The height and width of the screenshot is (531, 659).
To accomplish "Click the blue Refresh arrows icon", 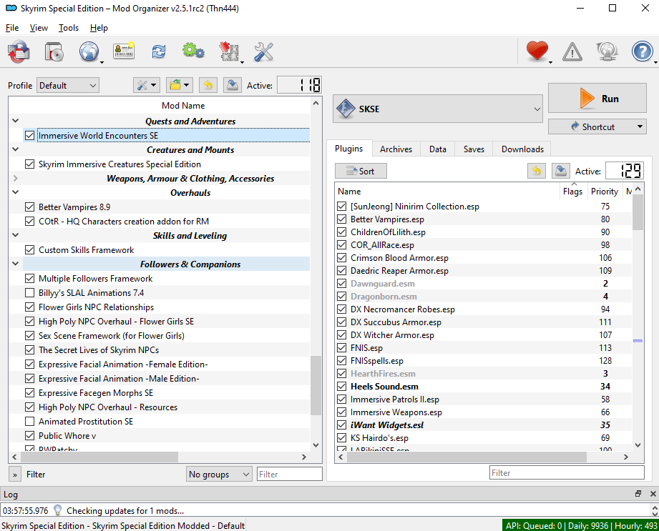I will [x=158, y=51].
